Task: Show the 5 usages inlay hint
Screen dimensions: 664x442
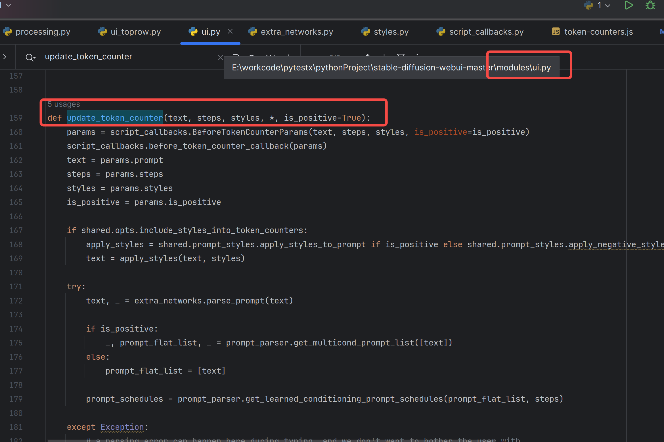Action: click(x=64, y=104)
